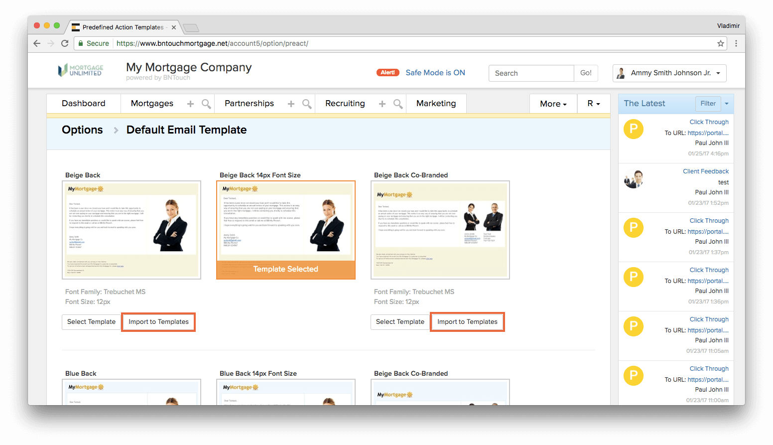Image resolution: width=773 pixels, height=445 pixels.
Task: Select Template under Beige Back Co-Branded
Action: 400,322
